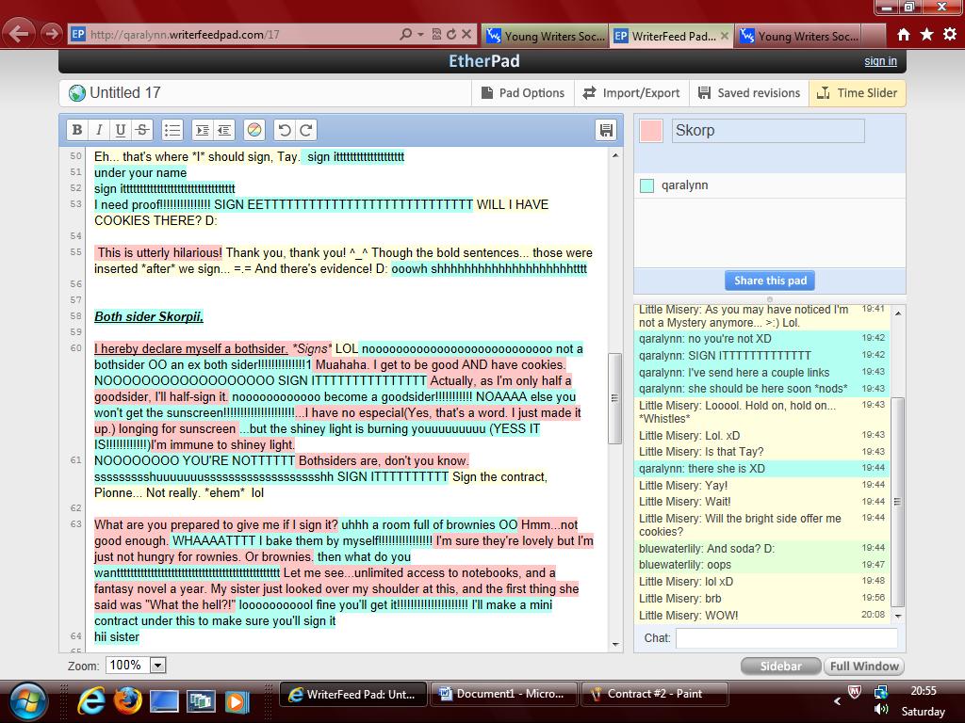This screenshot has width=965, height=723.
Task: Click the Share this pad button
Action: tap(770, 281)
